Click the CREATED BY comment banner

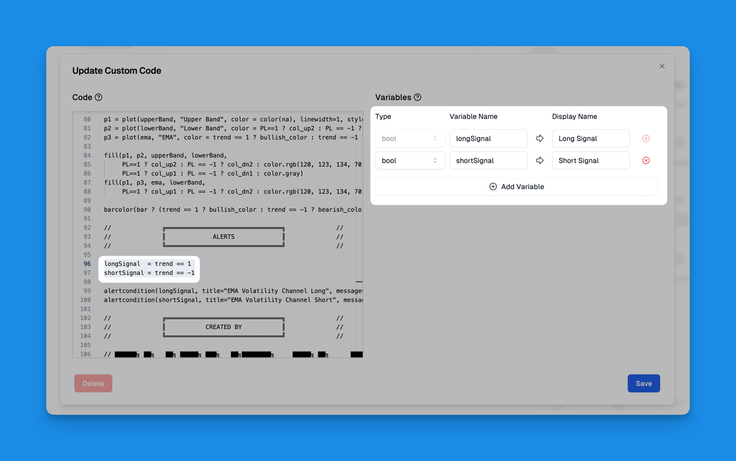224,327
